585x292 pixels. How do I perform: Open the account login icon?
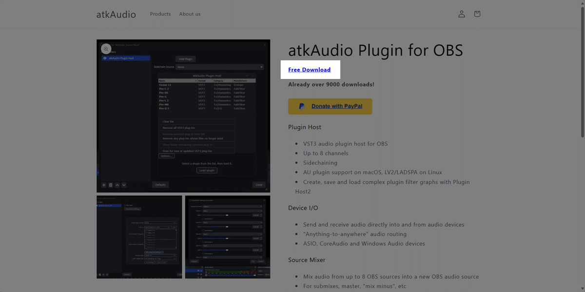point(462,14)
